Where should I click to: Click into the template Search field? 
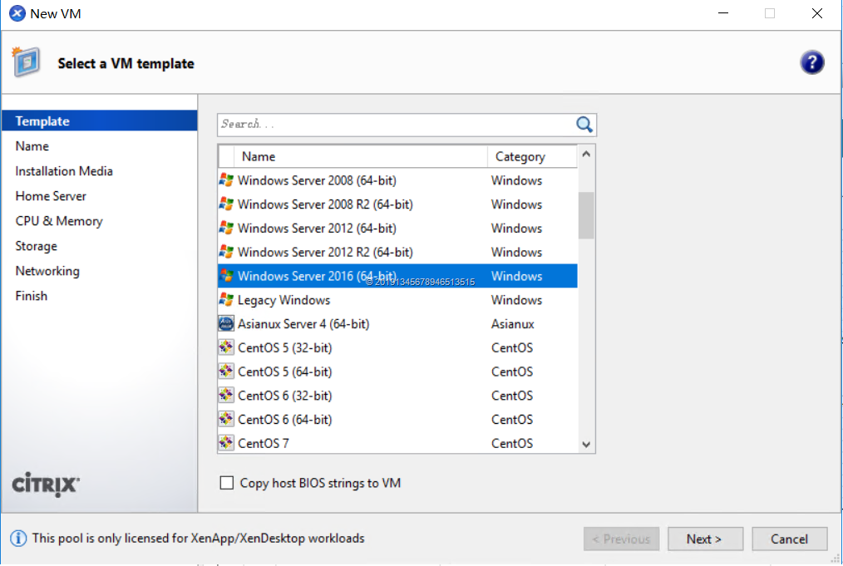point(395,125)
